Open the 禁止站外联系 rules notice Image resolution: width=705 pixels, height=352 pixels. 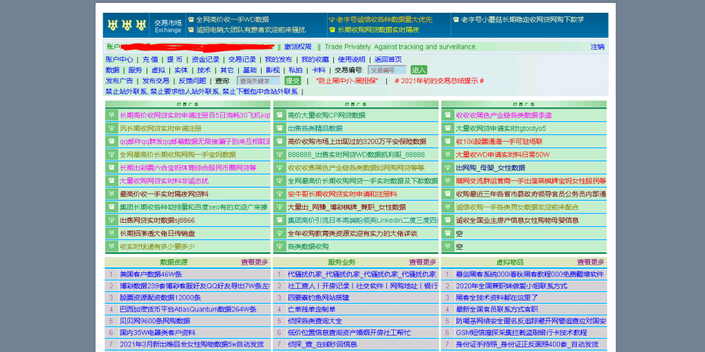pos(202,91)
